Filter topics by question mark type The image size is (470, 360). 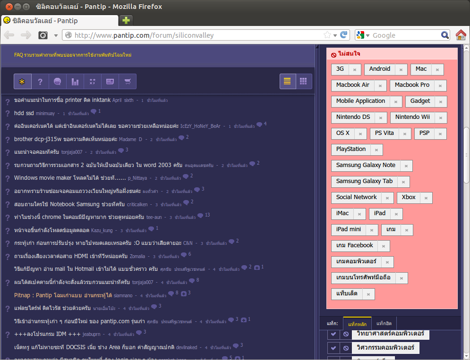coord(40,82)
